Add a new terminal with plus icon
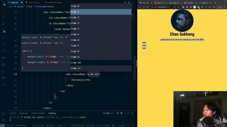 point(112,113)
